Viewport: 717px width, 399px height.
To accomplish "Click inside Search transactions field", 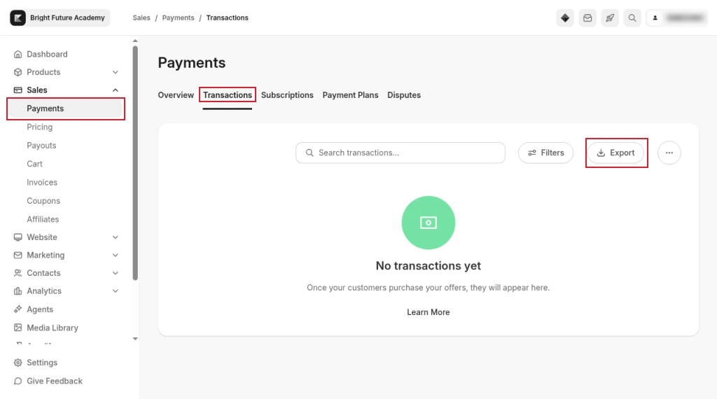I will click(x=401, y=153).
